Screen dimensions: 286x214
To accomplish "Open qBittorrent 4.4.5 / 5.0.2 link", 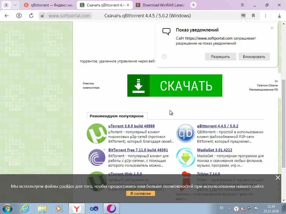I will pyautogui.click(x=218, y=126).
